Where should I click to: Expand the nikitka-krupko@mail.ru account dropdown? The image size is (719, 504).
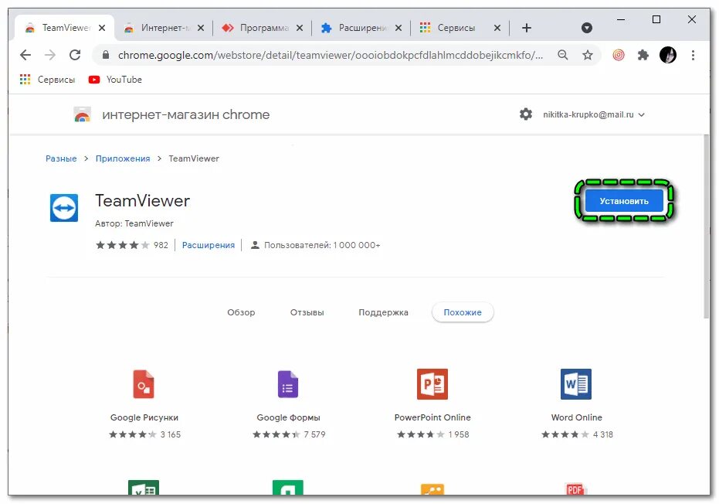594,114
